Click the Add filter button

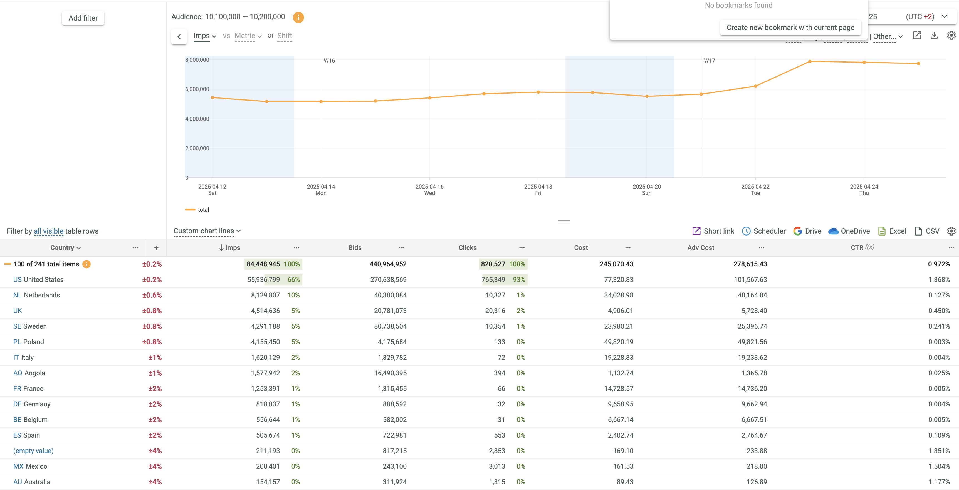pos(83,18)
